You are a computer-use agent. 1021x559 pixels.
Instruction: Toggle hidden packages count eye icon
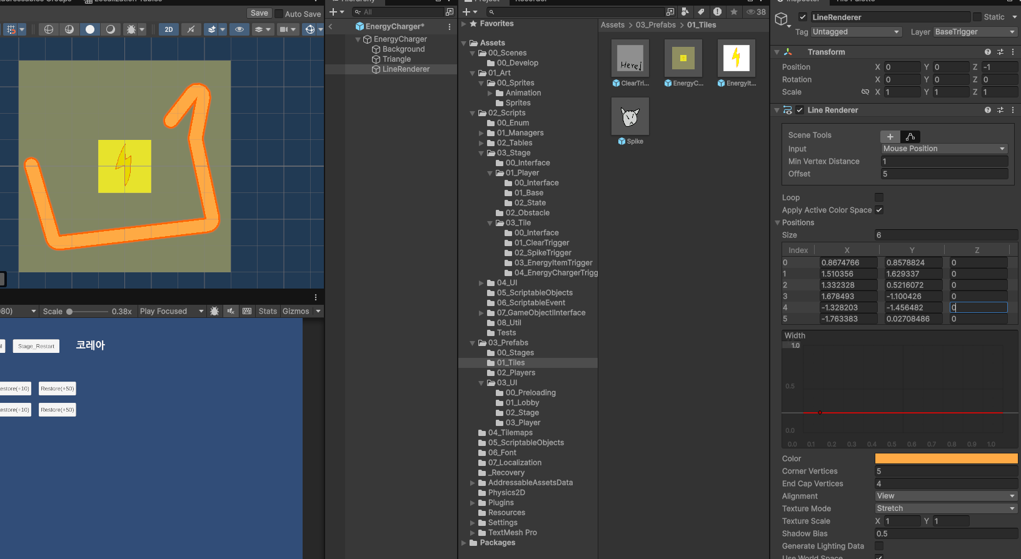[756, 12]
